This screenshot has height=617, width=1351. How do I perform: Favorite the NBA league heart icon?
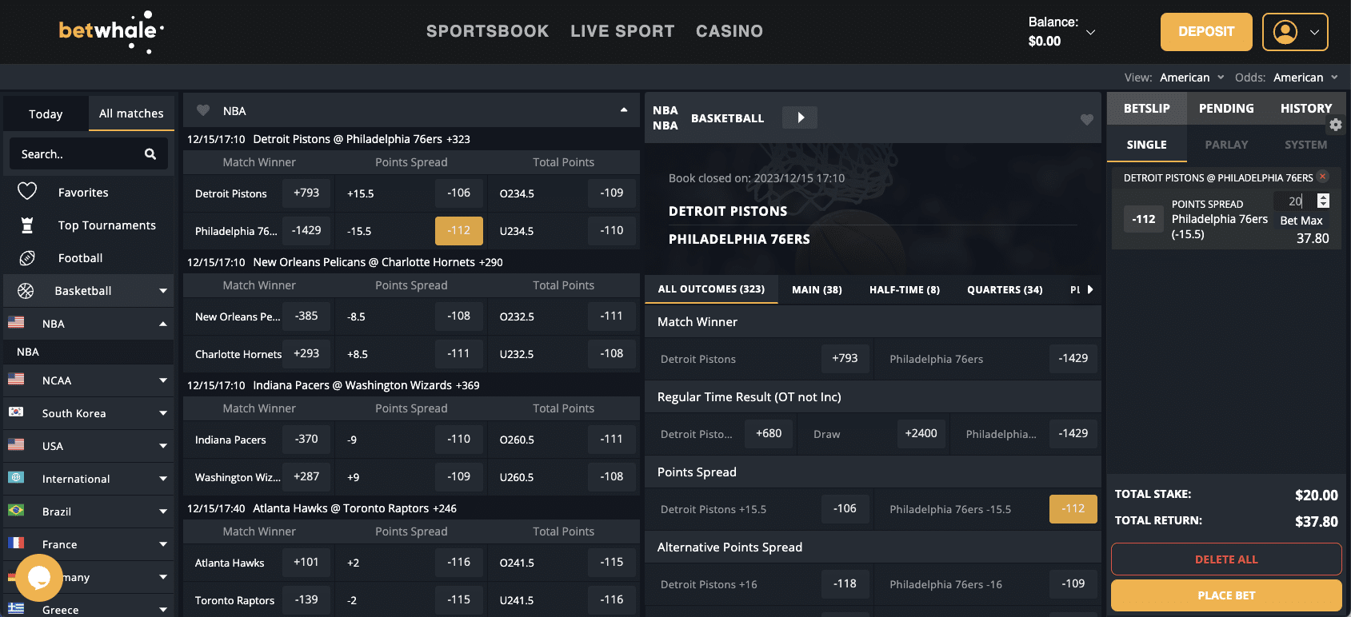point(203,110)
